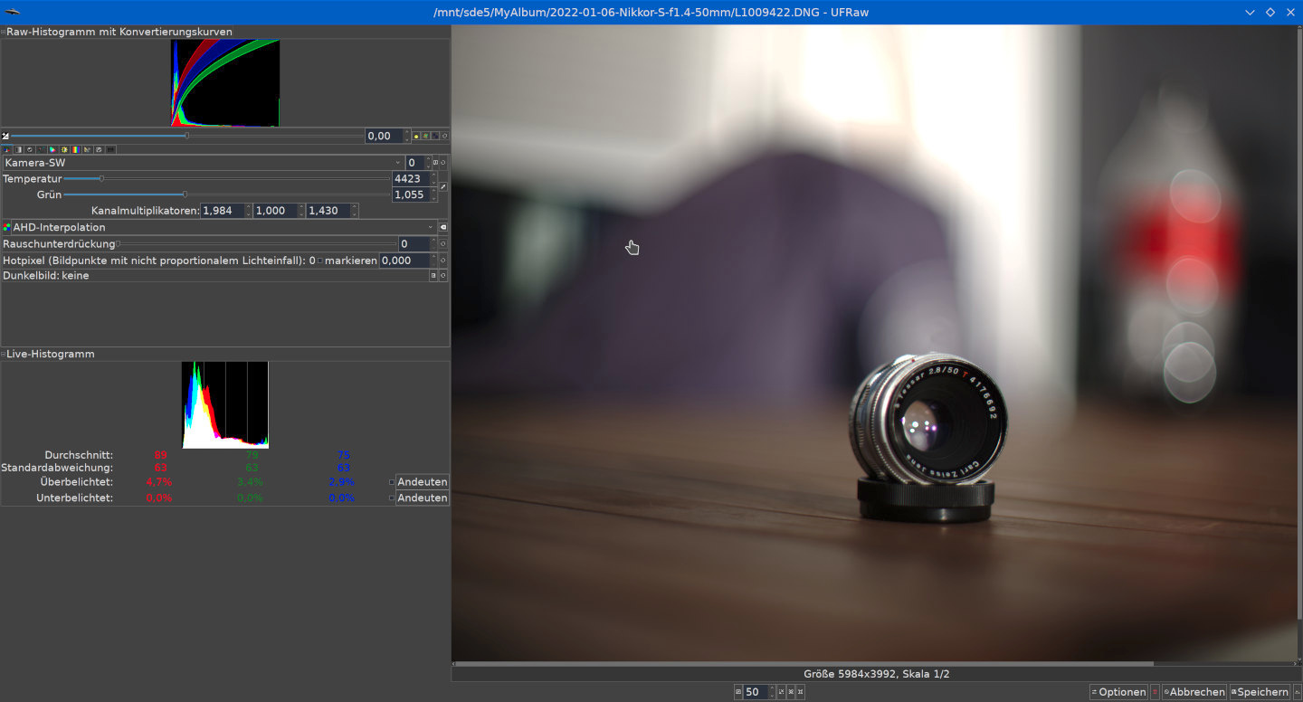This screenshot has width=1303, height=702.
Task: Enable Überbelichtet indicator checkbox
Action: point(392,482)
